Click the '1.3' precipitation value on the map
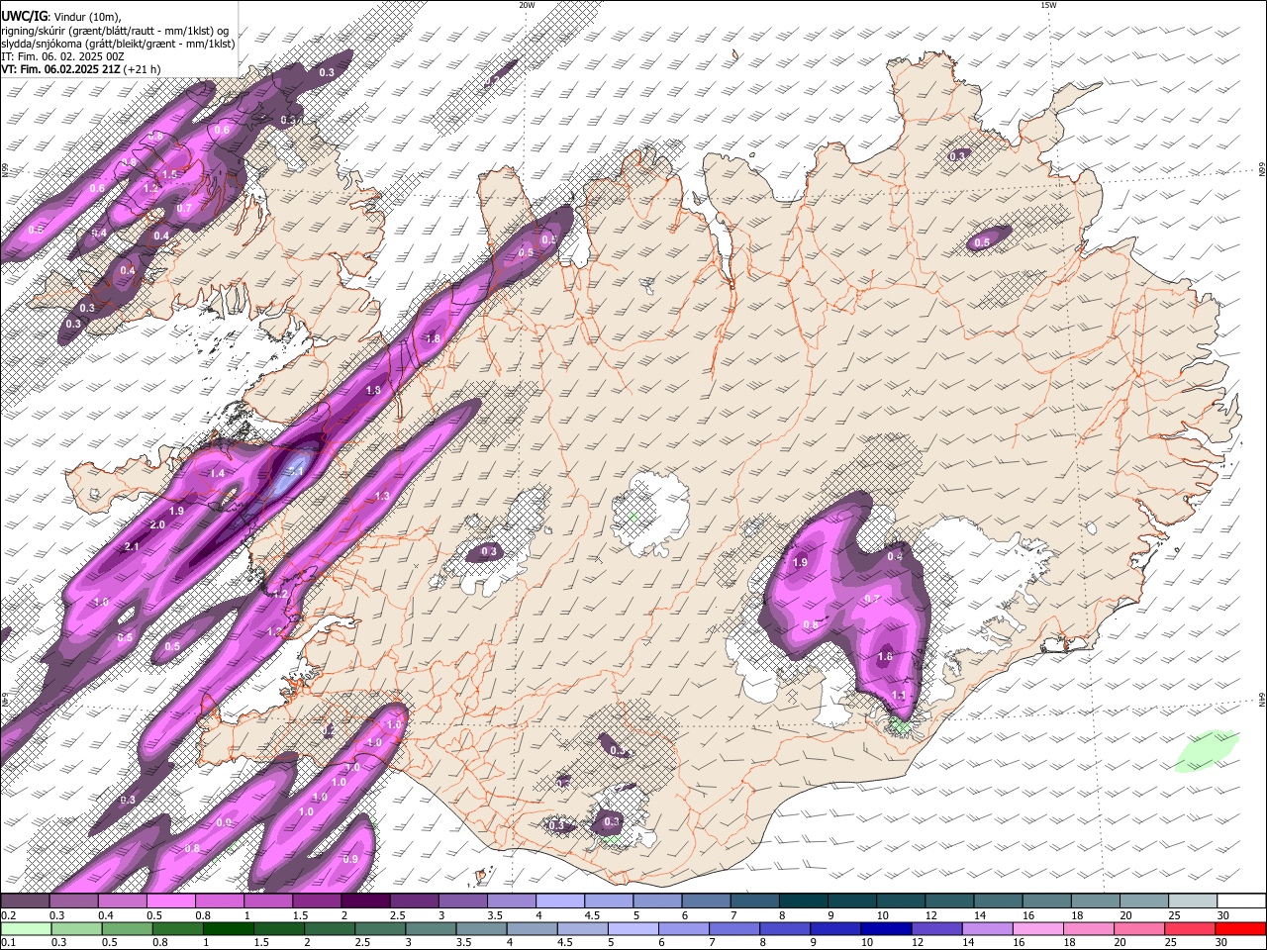 tap(382, 496)
